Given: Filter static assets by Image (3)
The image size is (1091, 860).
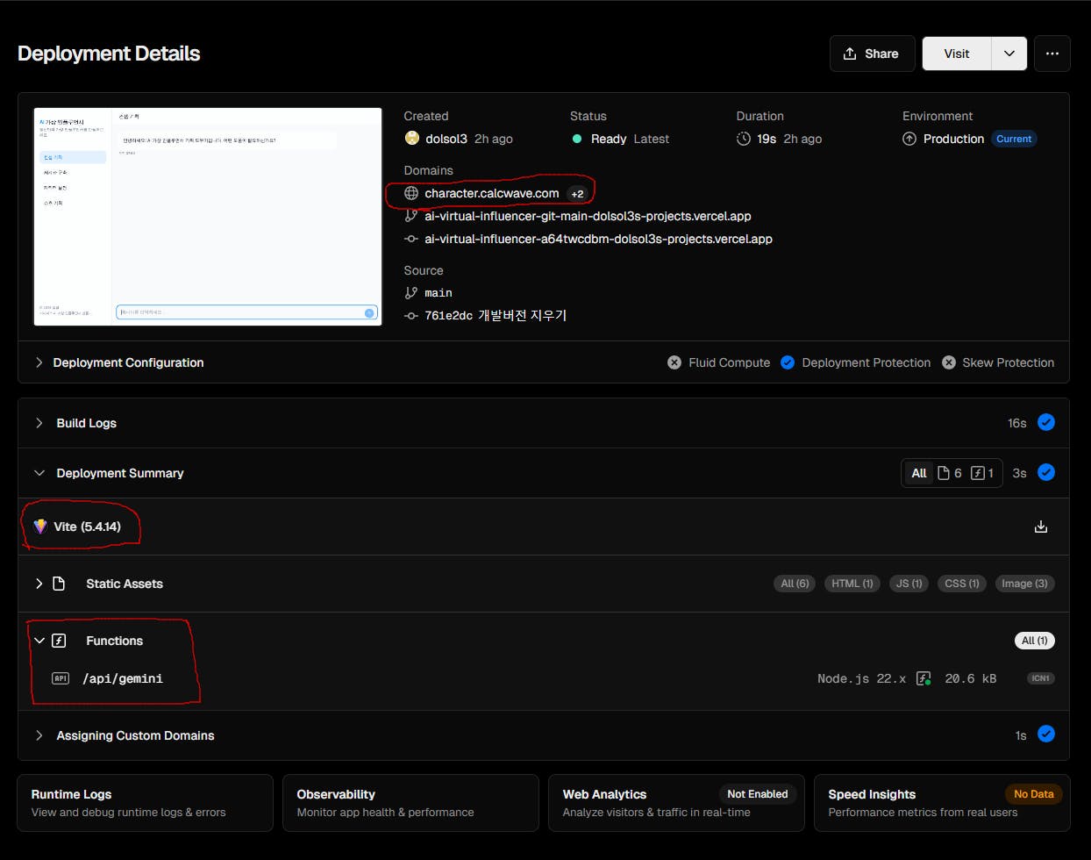Looking at the screenshot, I should tap(1024, 584).
